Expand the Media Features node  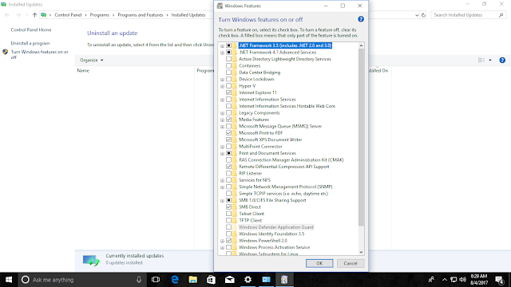pyautogui.click(x=222, y=120)
